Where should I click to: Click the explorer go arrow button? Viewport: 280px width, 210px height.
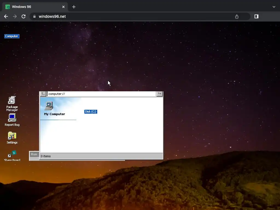pos(159,94)
